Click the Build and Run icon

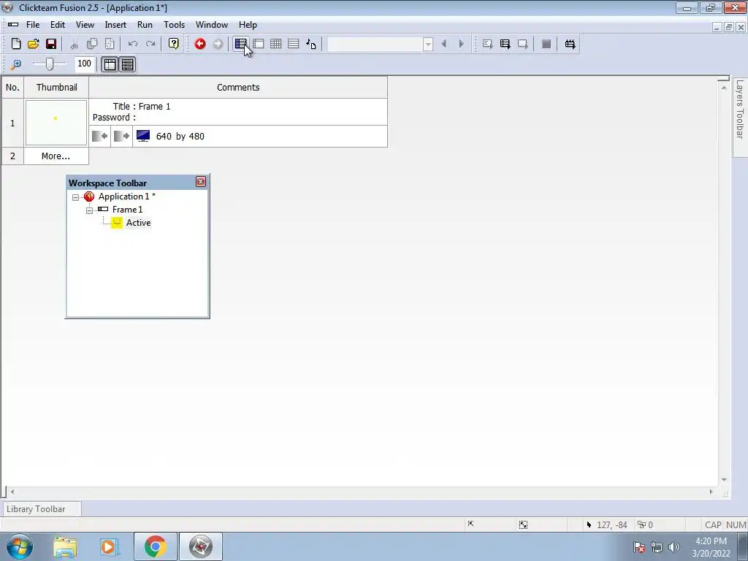(570, 44)
